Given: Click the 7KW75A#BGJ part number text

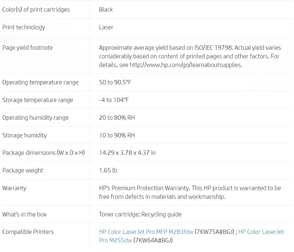Looking at the screenshot, I should click(x=215, y=232).
